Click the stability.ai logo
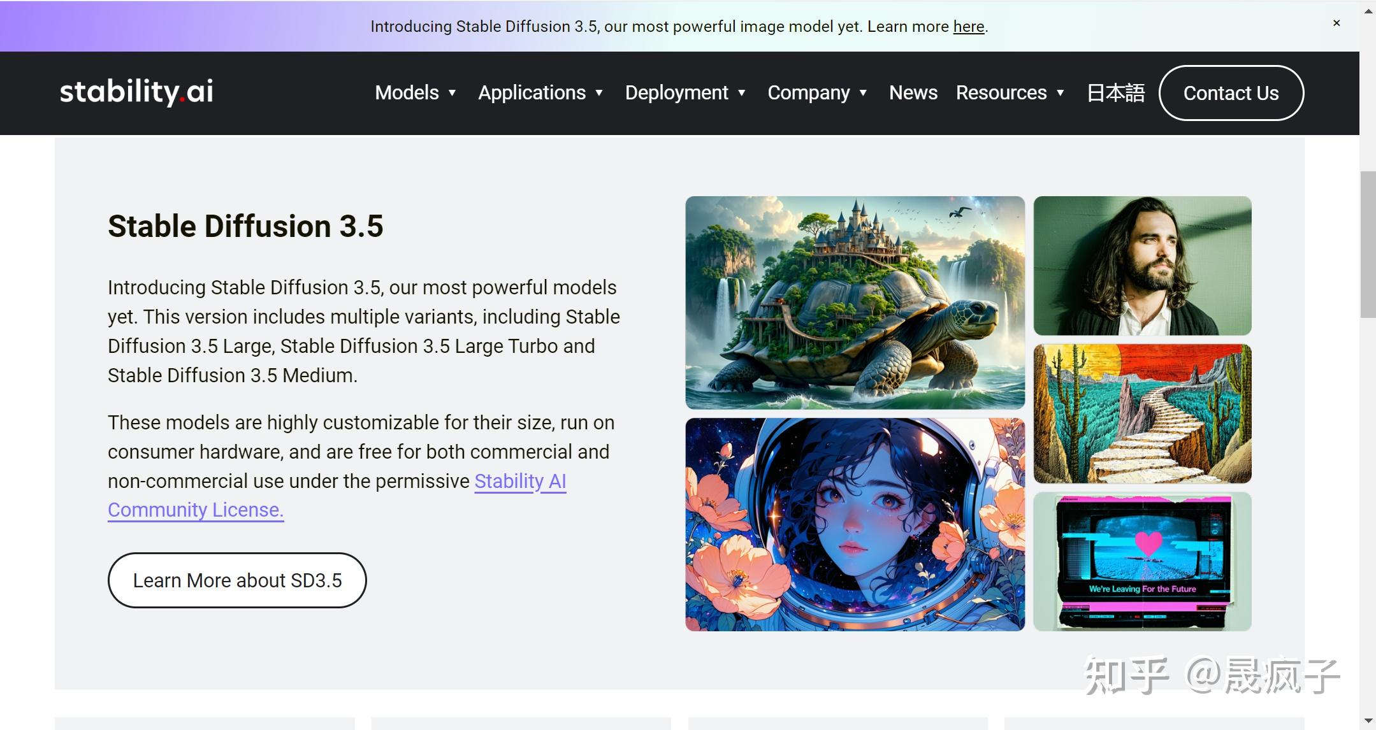This screenshot has width=1376, height=730. [136, 92]
